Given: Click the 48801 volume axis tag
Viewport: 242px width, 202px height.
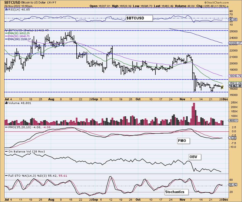Looking at the screenshot, I should [x=233, y=120].
